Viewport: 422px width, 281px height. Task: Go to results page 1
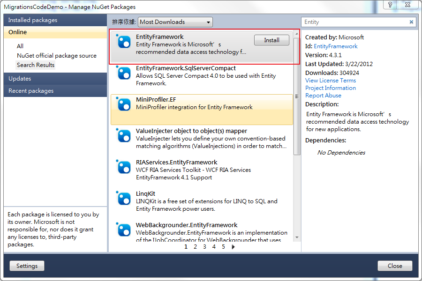(186, 247)
